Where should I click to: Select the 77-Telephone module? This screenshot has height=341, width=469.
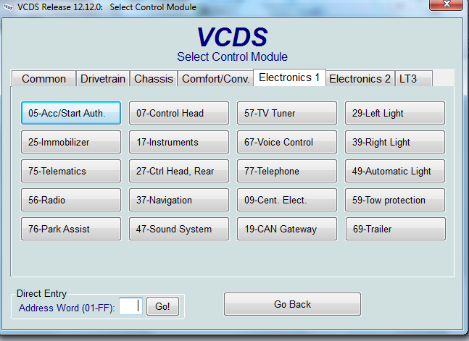tap(287, 171)
